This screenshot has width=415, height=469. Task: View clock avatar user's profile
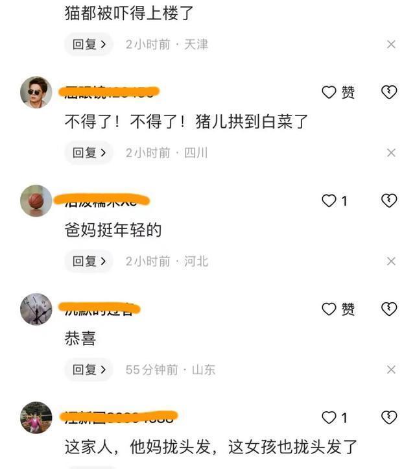36,309
